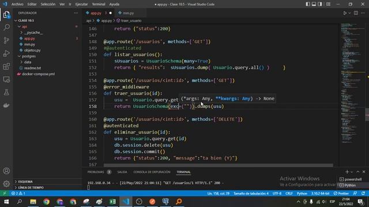Click the Run Python File play button

pos(345,13)
